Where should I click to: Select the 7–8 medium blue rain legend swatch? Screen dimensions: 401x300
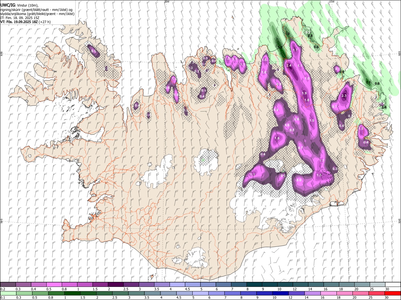[x=232, y=293]
